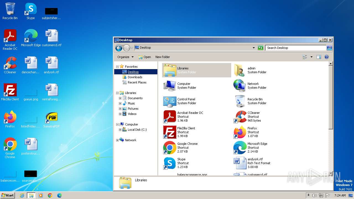Open the Organize menu dropdown
This screenshot has width=354, height=199.
tap(125, 57)
